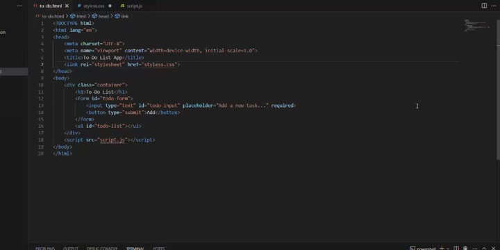Open the PROBLEMS panel tab
Viewport: 500px width, 250px height.
45,249
